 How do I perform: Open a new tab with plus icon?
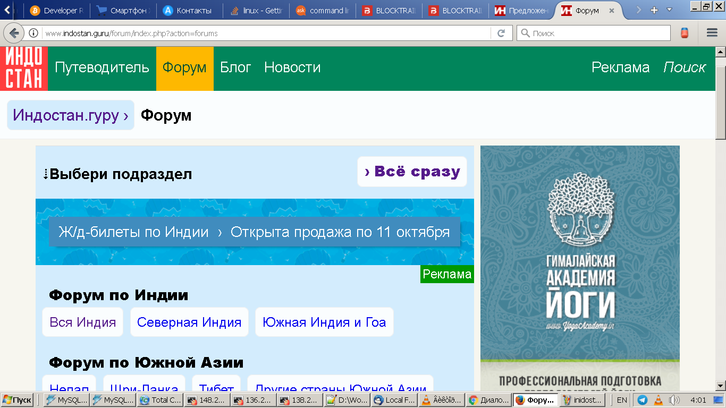[x=654, y=10]
